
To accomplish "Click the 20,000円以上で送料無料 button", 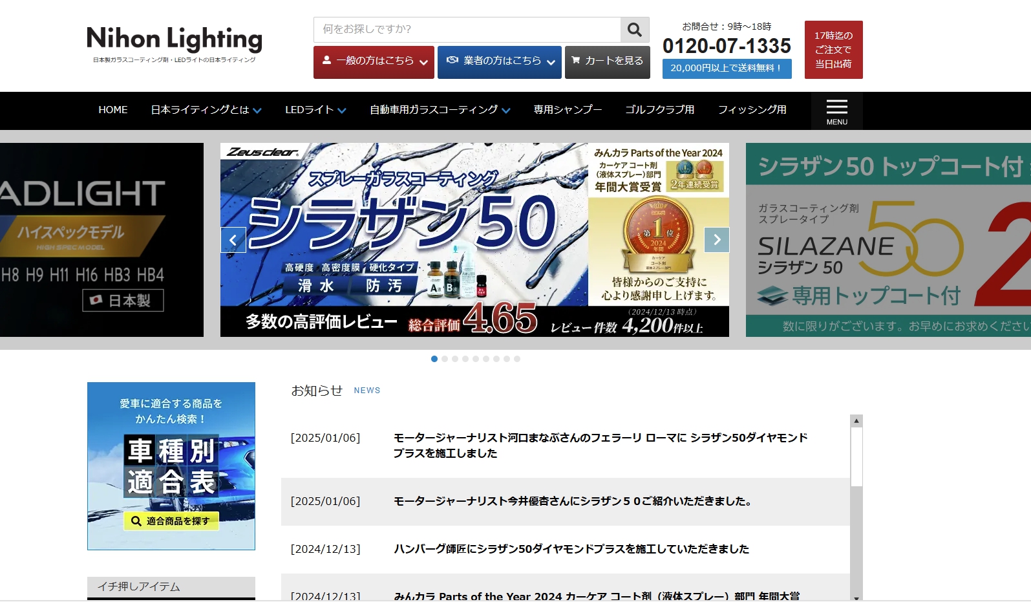I will tap(727, 68).
